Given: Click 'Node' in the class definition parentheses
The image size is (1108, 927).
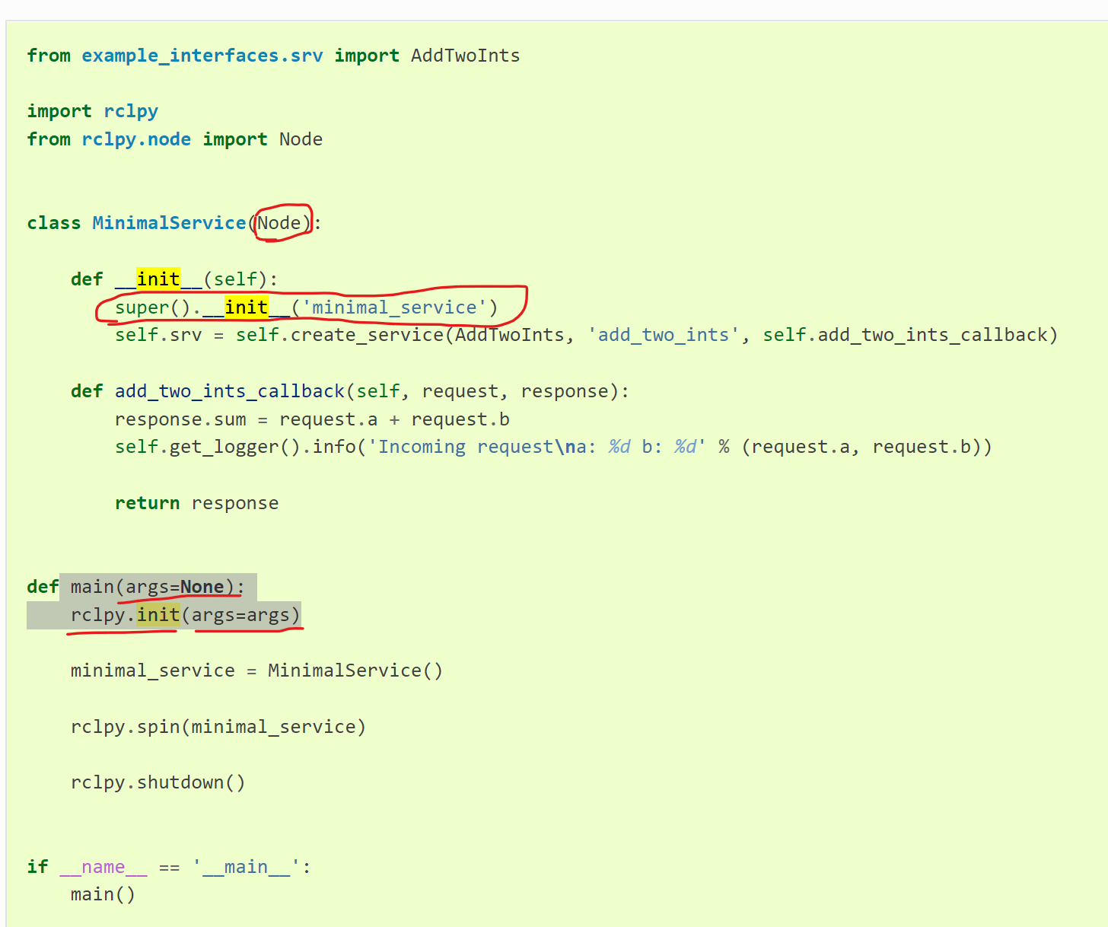Looking at the screenshot, I should point(279,223).
